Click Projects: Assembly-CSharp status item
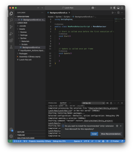133x153 pixels. click(40, 141)
